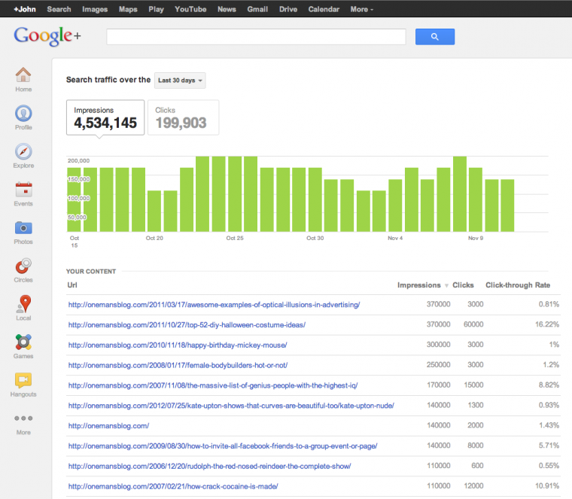This screenshot has height=499, width=572.
Task: Open the optical-illusions-in-advertising link
Action: coord(214,305)
